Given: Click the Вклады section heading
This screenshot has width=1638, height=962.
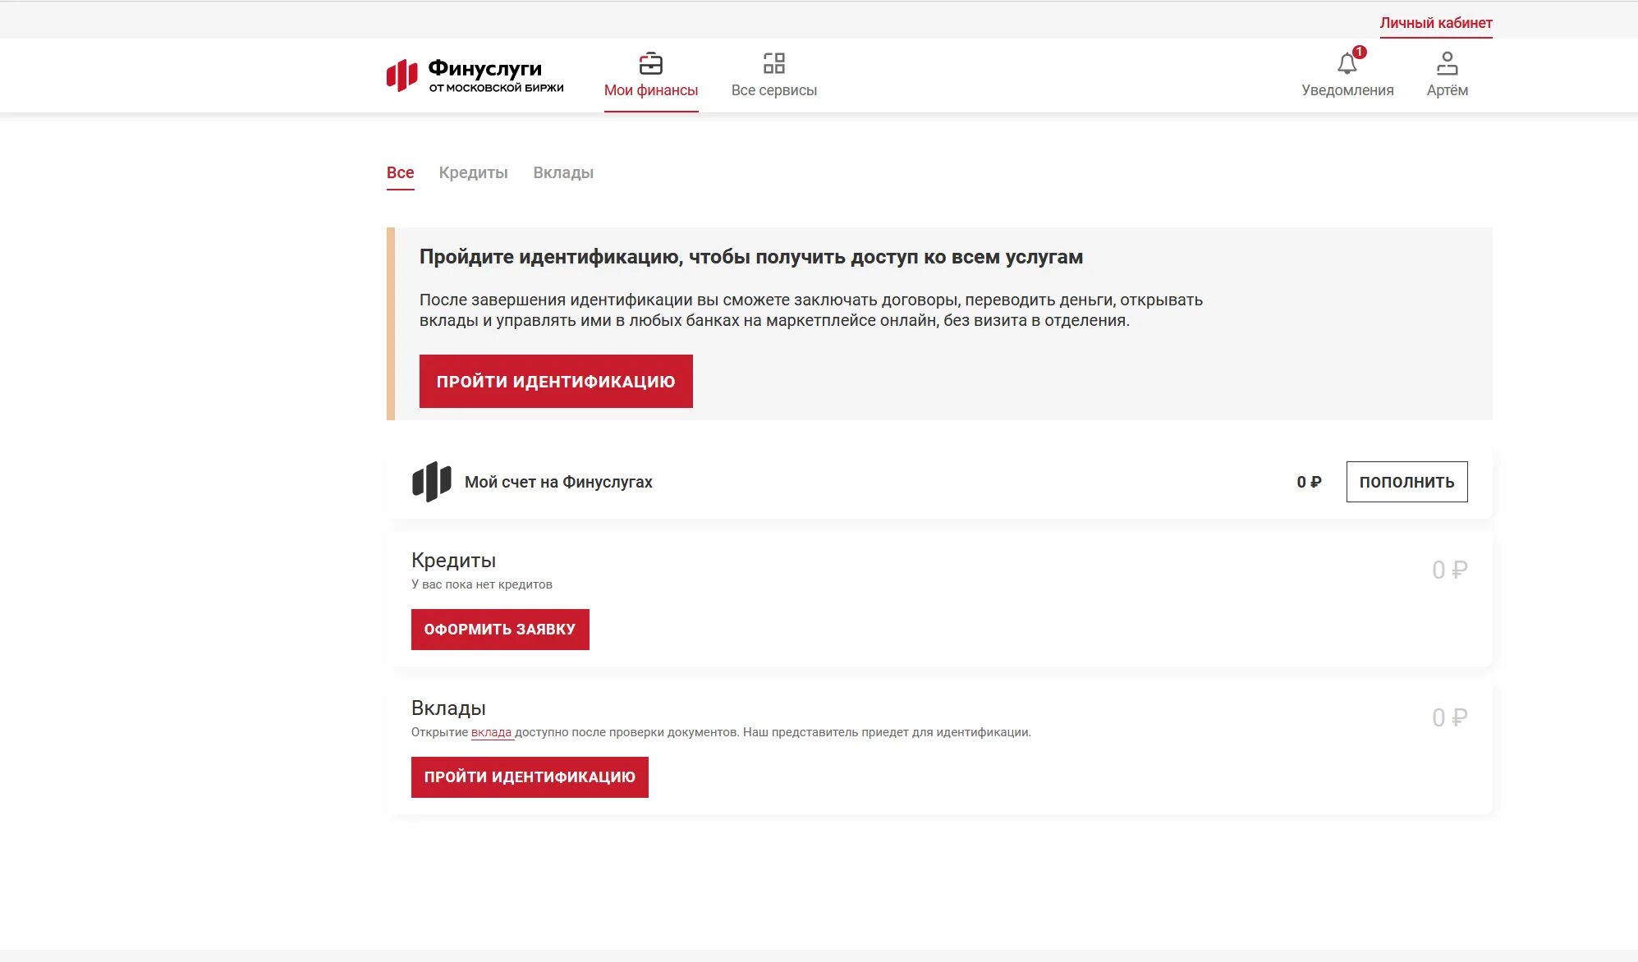Looking at the screenshot, I should pos(448,708).
